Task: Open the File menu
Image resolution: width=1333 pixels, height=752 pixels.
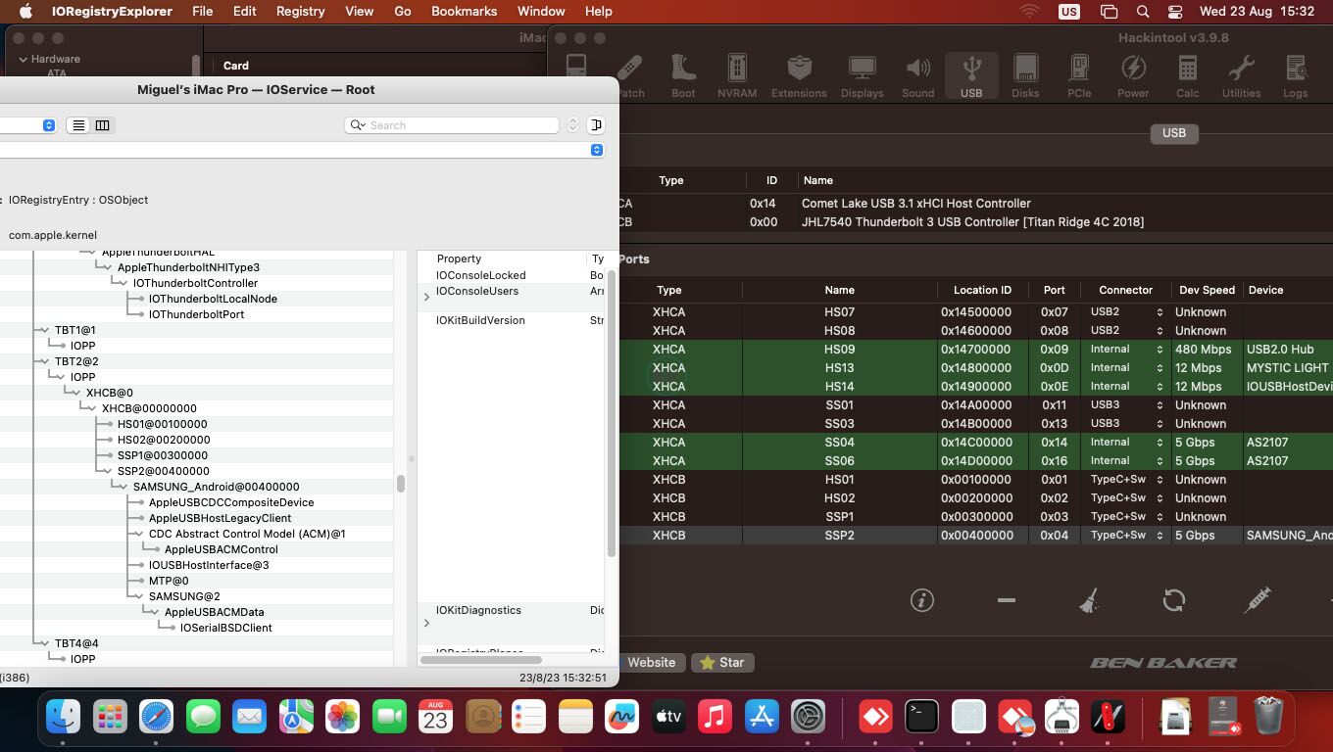Action: (x=203, y=12)
